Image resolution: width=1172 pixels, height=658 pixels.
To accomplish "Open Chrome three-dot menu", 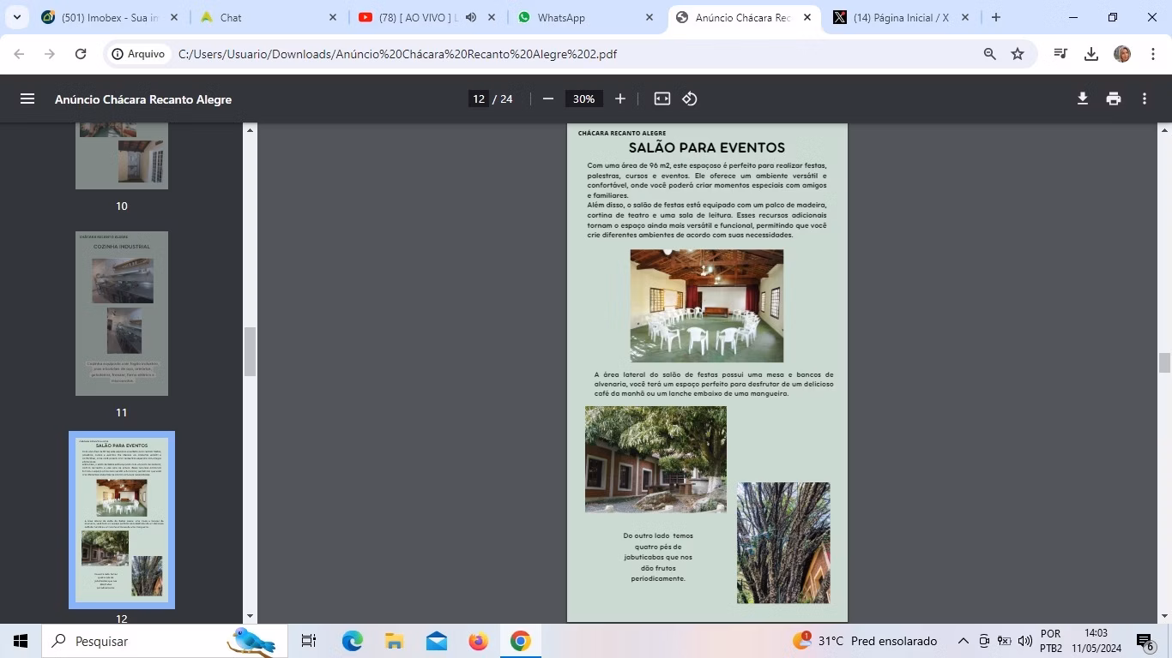I will click(x=1151, y=54).
